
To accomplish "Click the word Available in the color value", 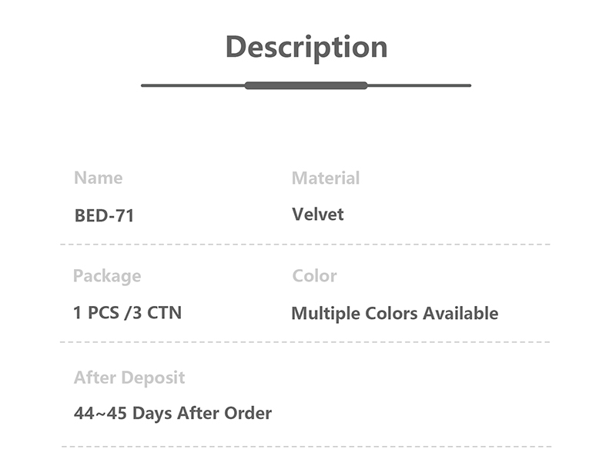I will click(462, 314).
